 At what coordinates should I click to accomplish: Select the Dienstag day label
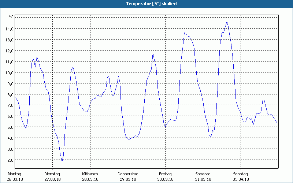point(52,174)
